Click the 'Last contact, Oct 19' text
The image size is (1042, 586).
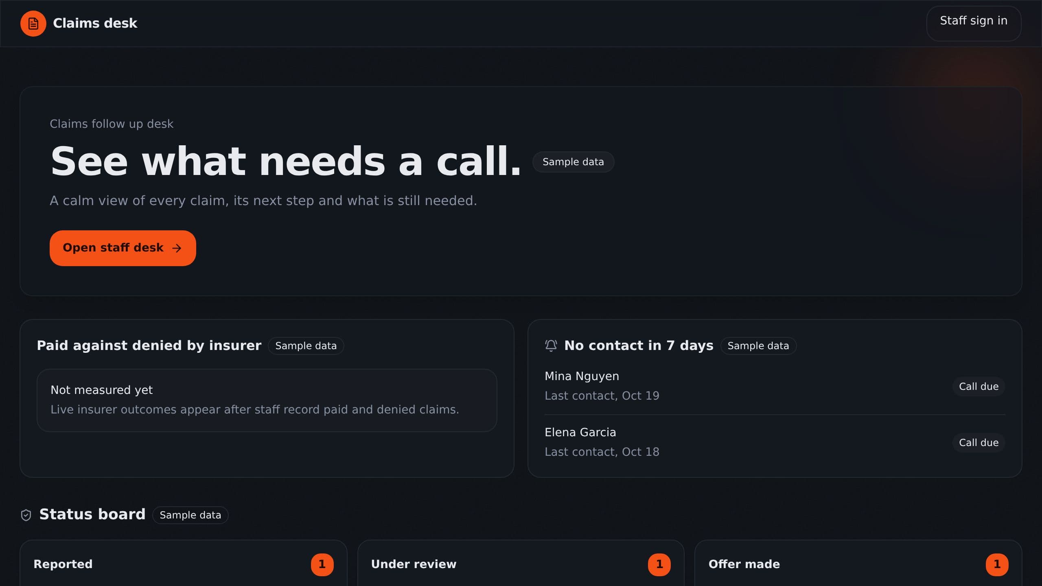[x=602, y=396]
